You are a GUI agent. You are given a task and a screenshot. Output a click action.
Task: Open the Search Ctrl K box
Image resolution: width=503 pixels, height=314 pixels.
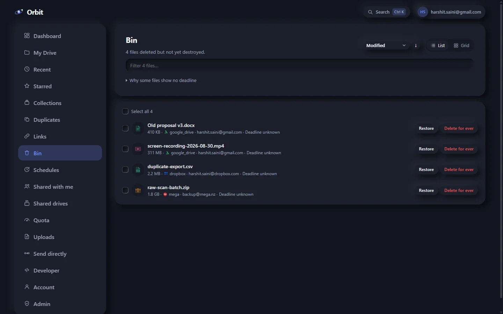(387, 12)
